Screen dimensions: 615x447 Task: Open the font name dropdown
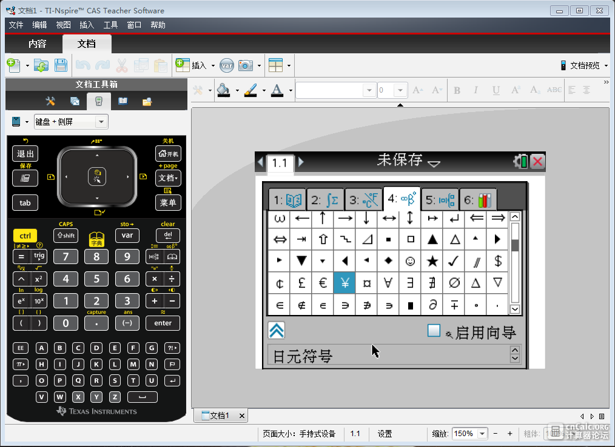(369, 90)
